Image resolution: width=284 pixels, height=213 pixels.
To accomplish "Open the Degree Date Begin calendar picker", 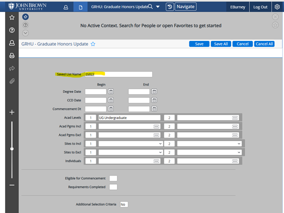I will coord(111,91).
